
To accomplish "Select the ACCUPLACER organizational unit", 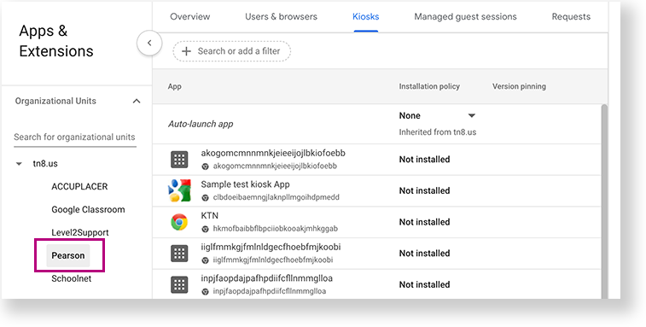I will (x=79, y=186).
